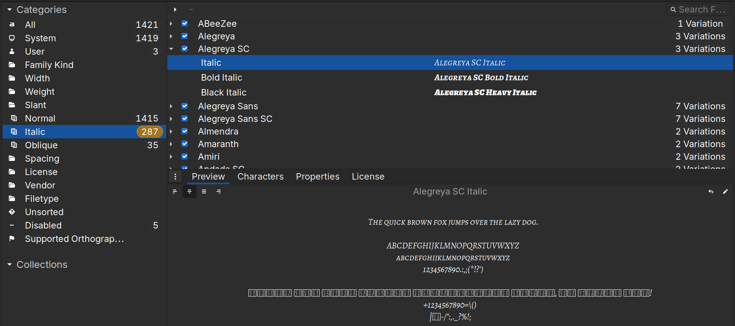735x326 pixels.
Task: Select the Italic slant category
Action: click(x=84, y=131)
